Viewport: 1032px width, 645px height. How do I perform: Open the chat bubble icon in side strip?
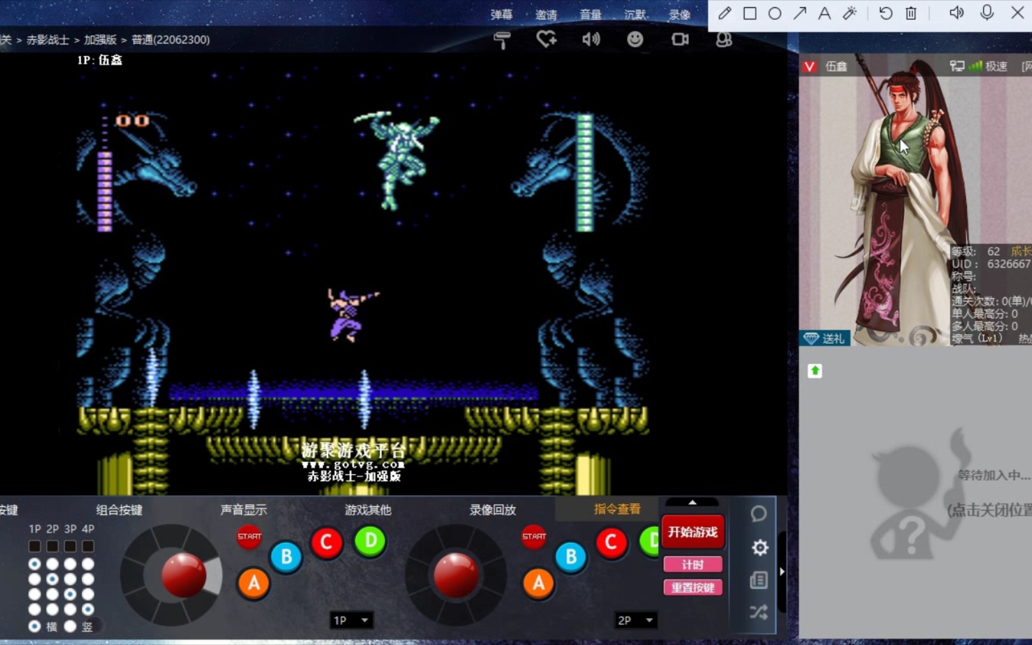(758, 514)
